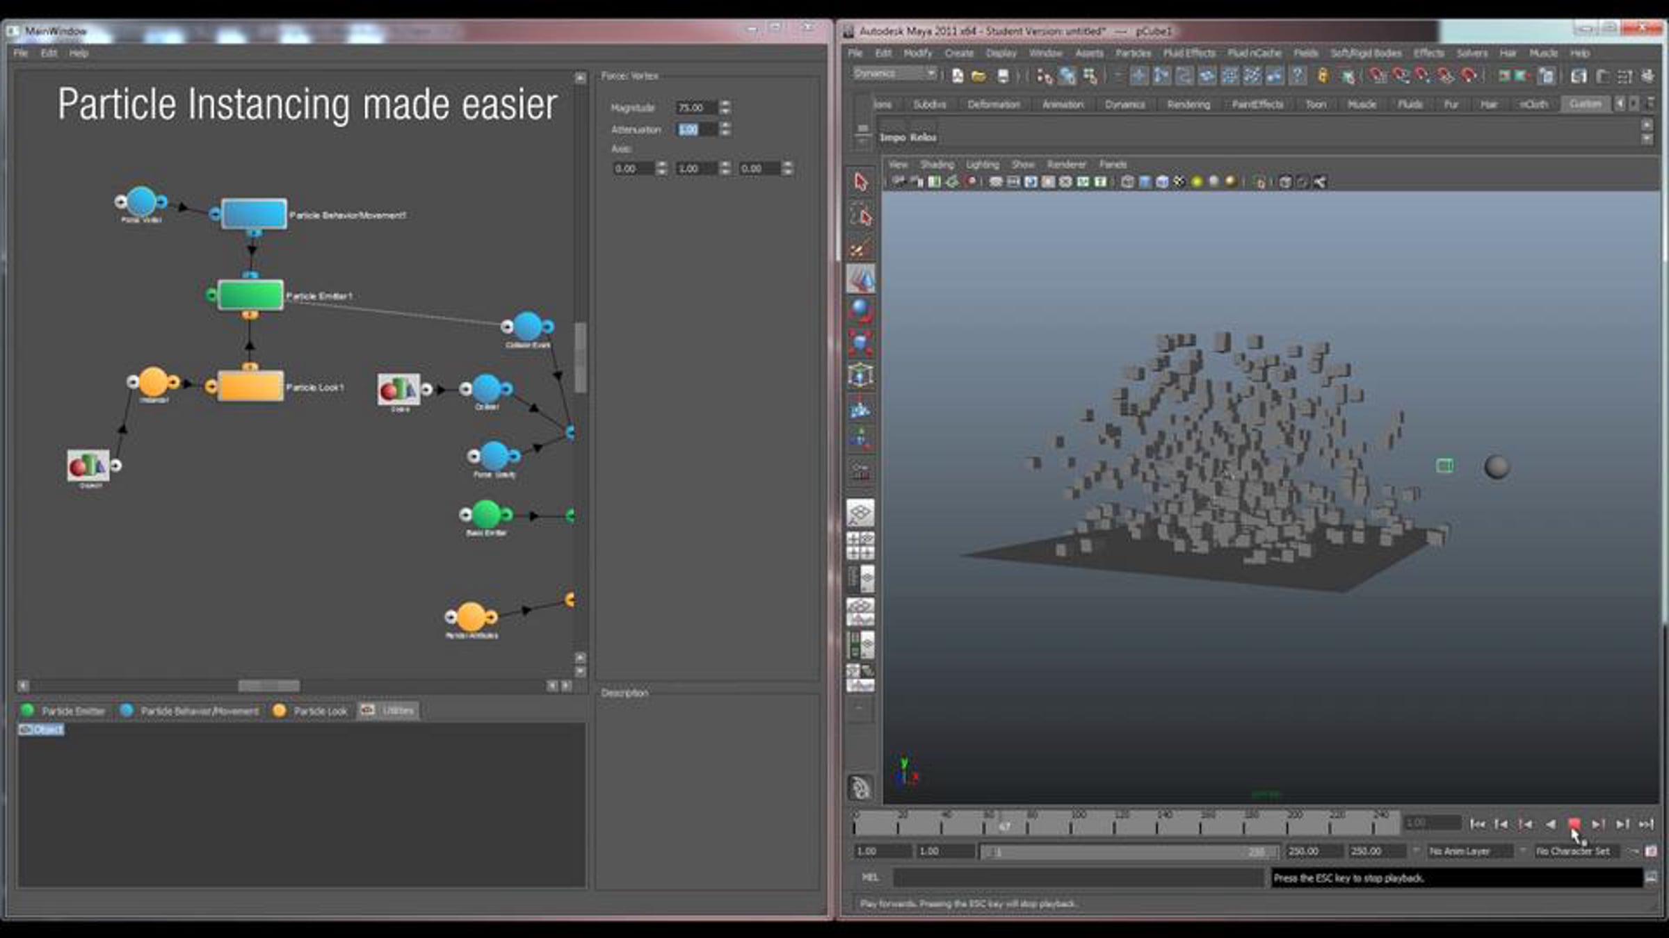Screen dimensions: 1669x938
Task: Select the arrow Select tool in Maya toolbox
Action: click(861, 183)
